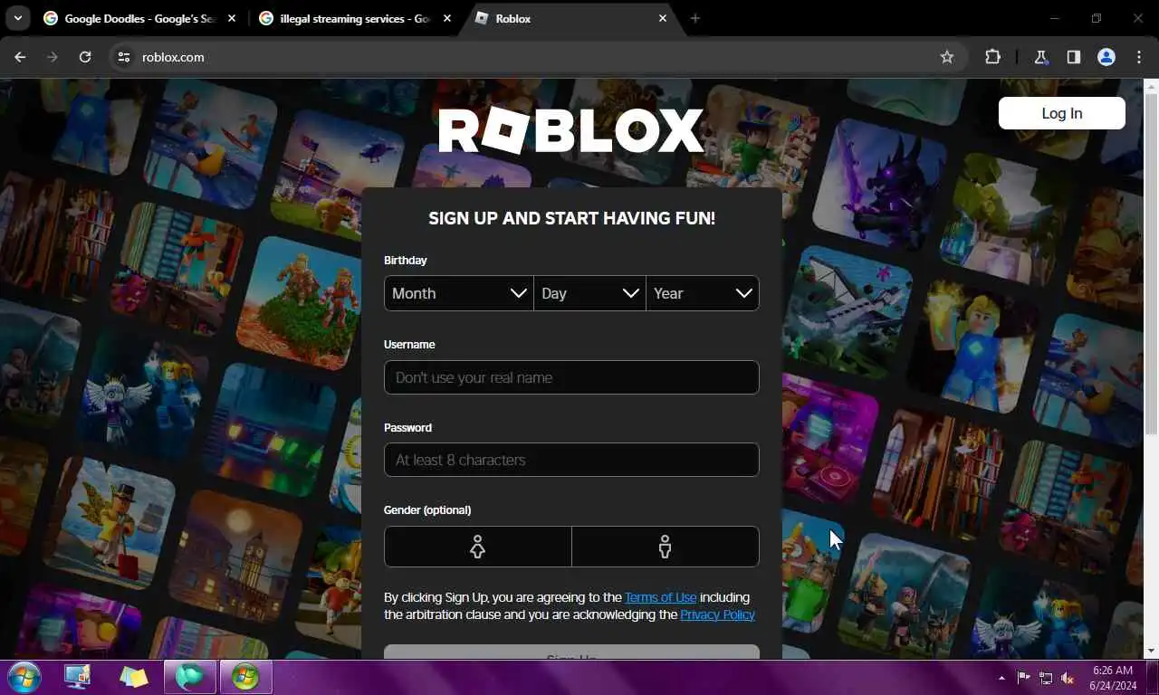Viewport: 1159px width, 695px height.
Task: Open Chrome Labs flask icon
Action: pos(1041,57)
